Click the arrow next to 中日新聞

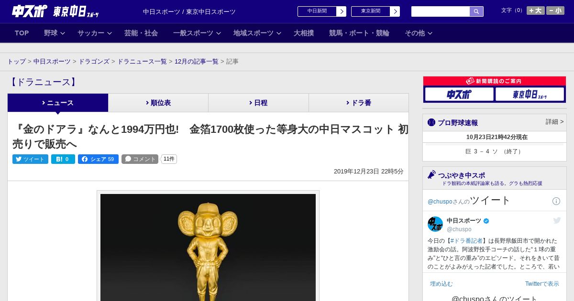342,11
